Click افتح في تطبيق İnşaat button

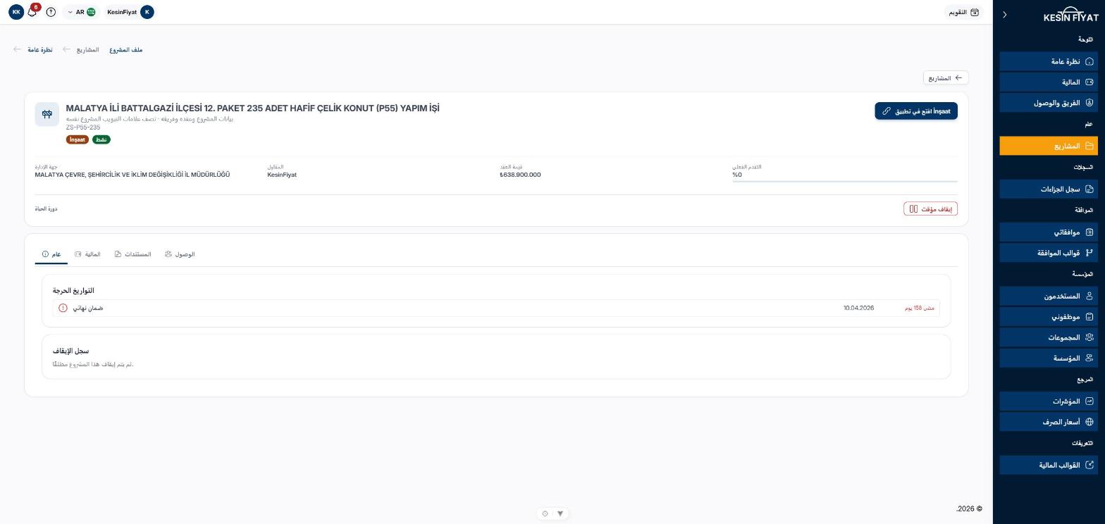pos(916,111)
